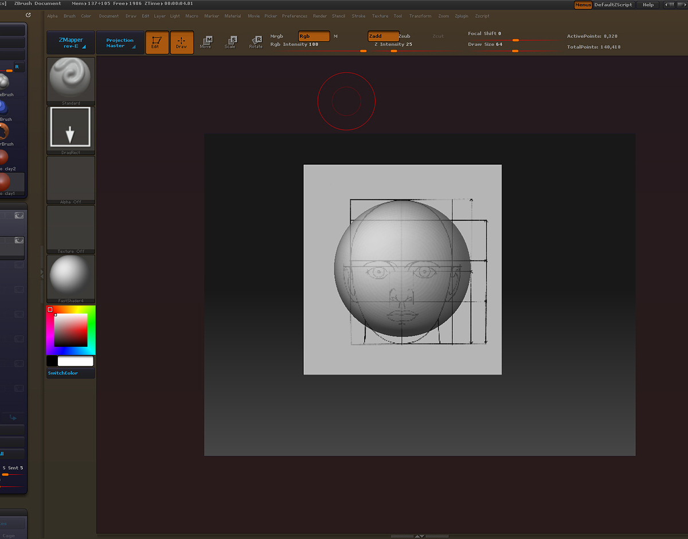
Task: Open the Preferences menu
Action: coord(295,16)
